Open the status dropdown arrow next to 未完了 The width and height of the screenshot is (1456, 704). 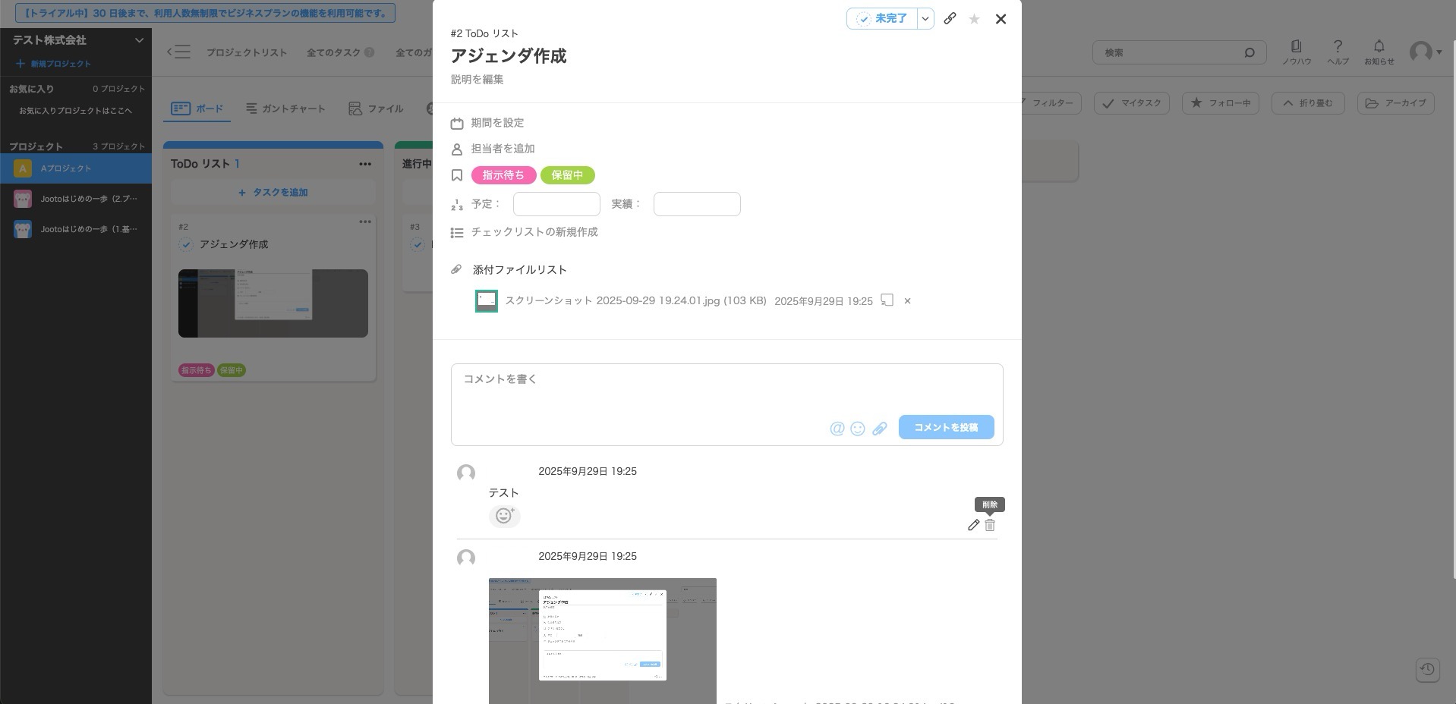[925, 19]
